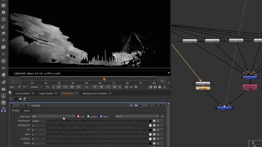262x147 pixels.
Task: Toggle the red channel checkbox
Action: pyautogui.click(x=78, y=116)
